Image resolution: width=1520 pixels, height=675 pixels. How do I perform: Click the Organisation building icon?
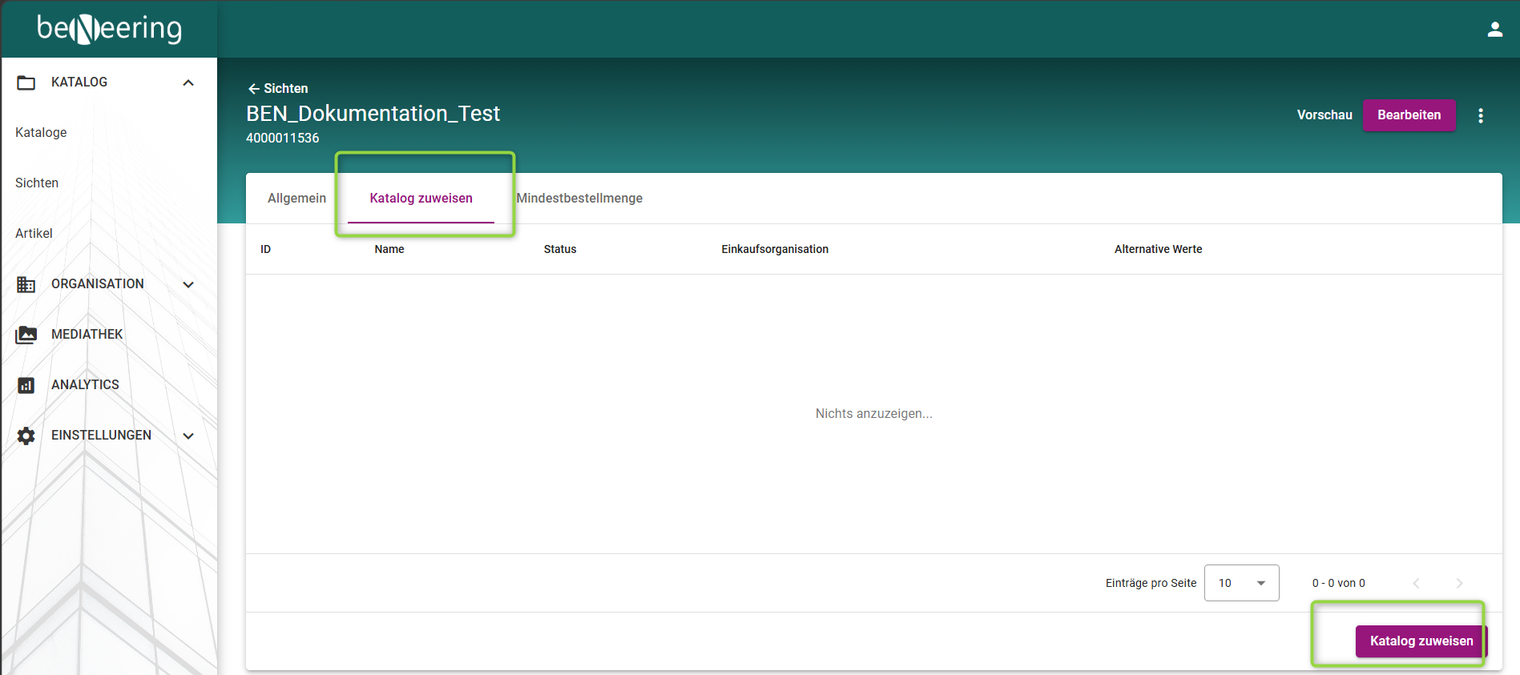click(26, 284)
